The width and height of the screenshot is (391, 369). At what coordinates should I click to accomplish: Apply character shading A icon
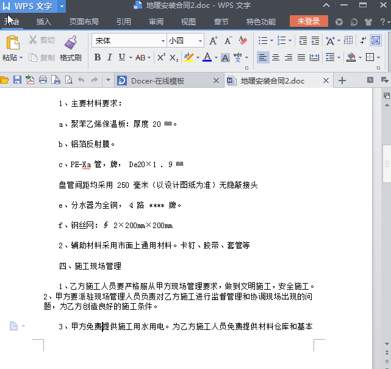click(x=225, y=58)
